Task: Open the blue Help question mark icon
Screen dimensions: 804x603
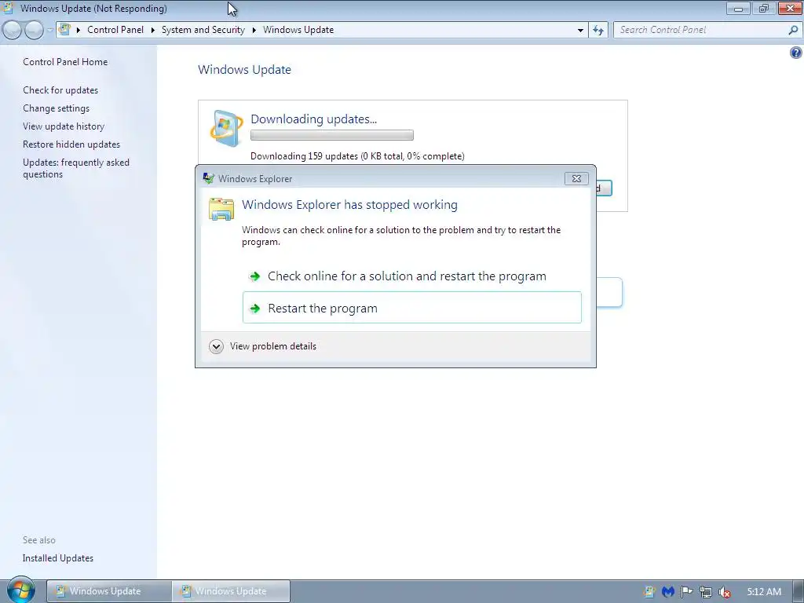Action: tap(796, 53)
